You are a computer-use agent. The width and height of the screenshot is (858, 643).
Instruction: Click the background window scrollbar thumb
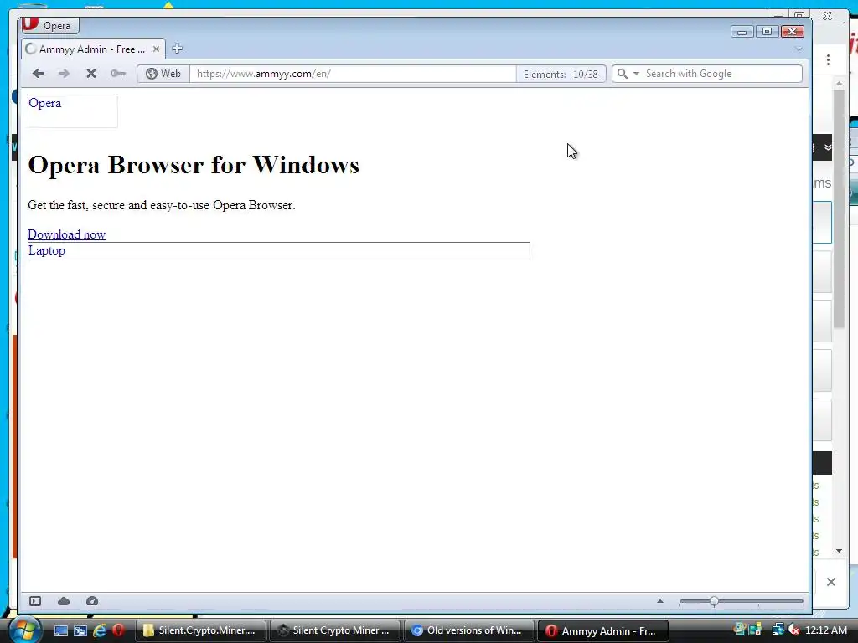pyautogui.click(x=839, y=208)
